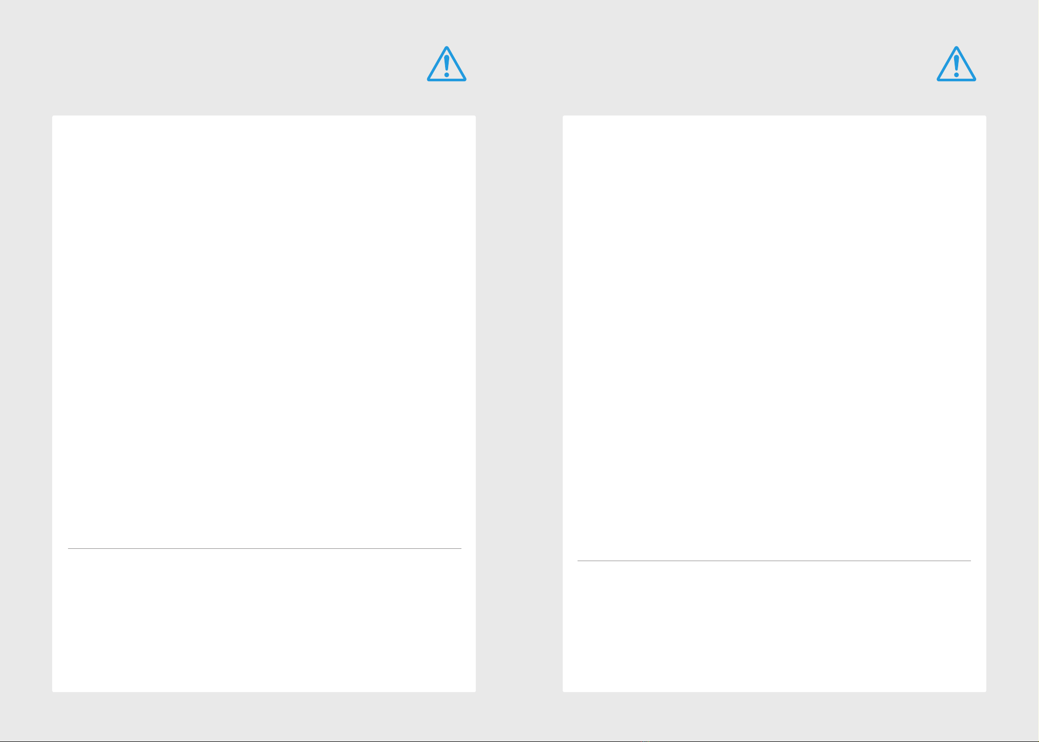Viewport: 1039px width, 742px height.
Task: Click the left white page panel center
Action: coord(264,404)
